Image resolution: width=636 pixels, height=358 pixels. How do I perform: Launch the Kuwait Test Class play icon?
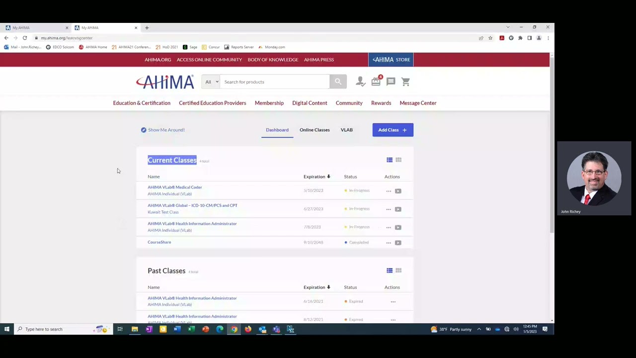click(x=398, y=209)
